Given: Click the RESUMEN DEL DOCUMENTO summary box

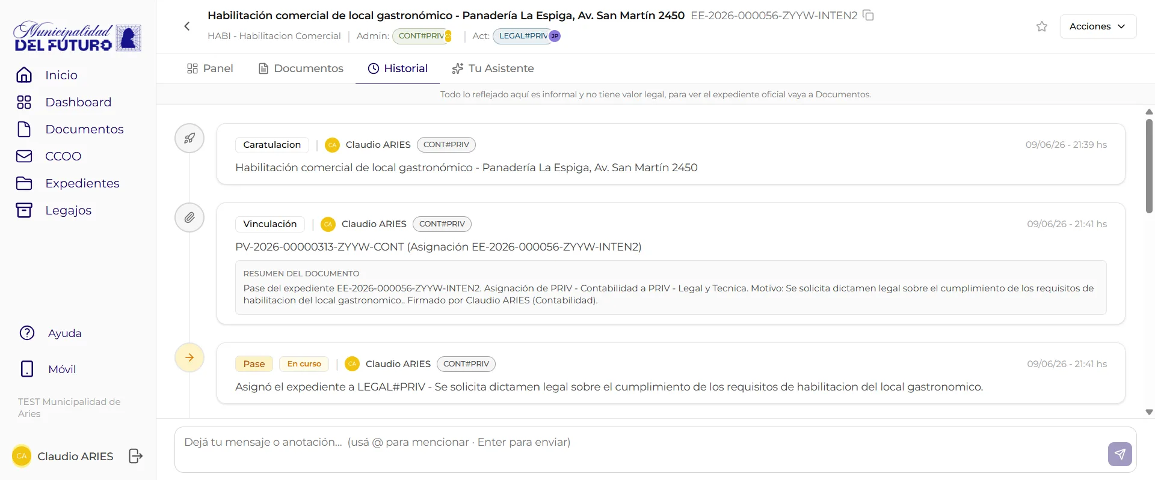Looking at the screenshot, I should pyautogui.click(x=671, y=287).
